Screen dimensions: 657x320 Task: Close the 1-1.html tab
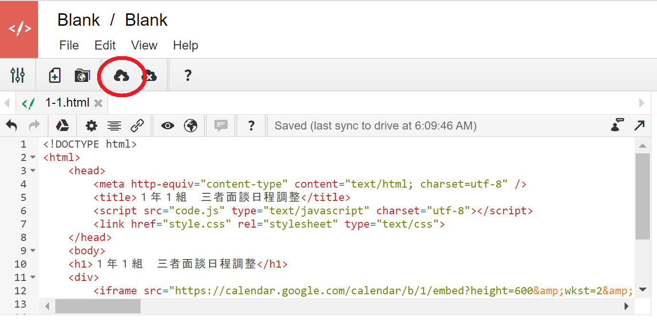[98, 103]
